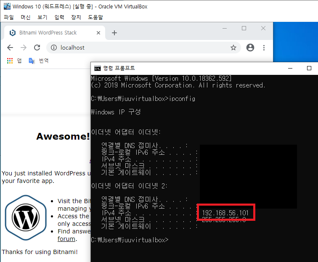View site information icon beside localhost

point(54,48)
